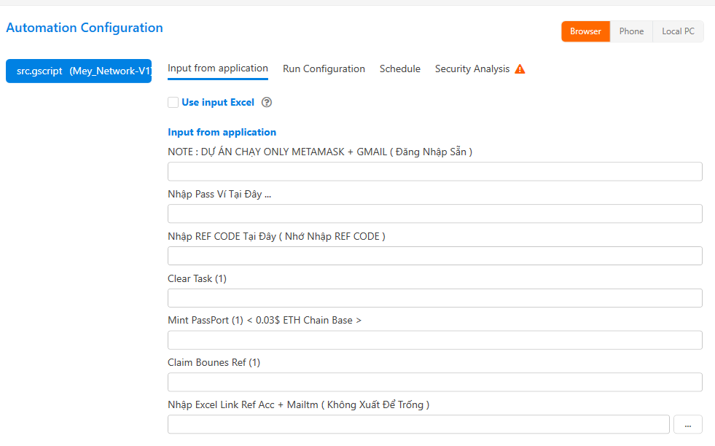
Task: Click the Security Analysis warning triangle icon
Action: coord(520,69)
